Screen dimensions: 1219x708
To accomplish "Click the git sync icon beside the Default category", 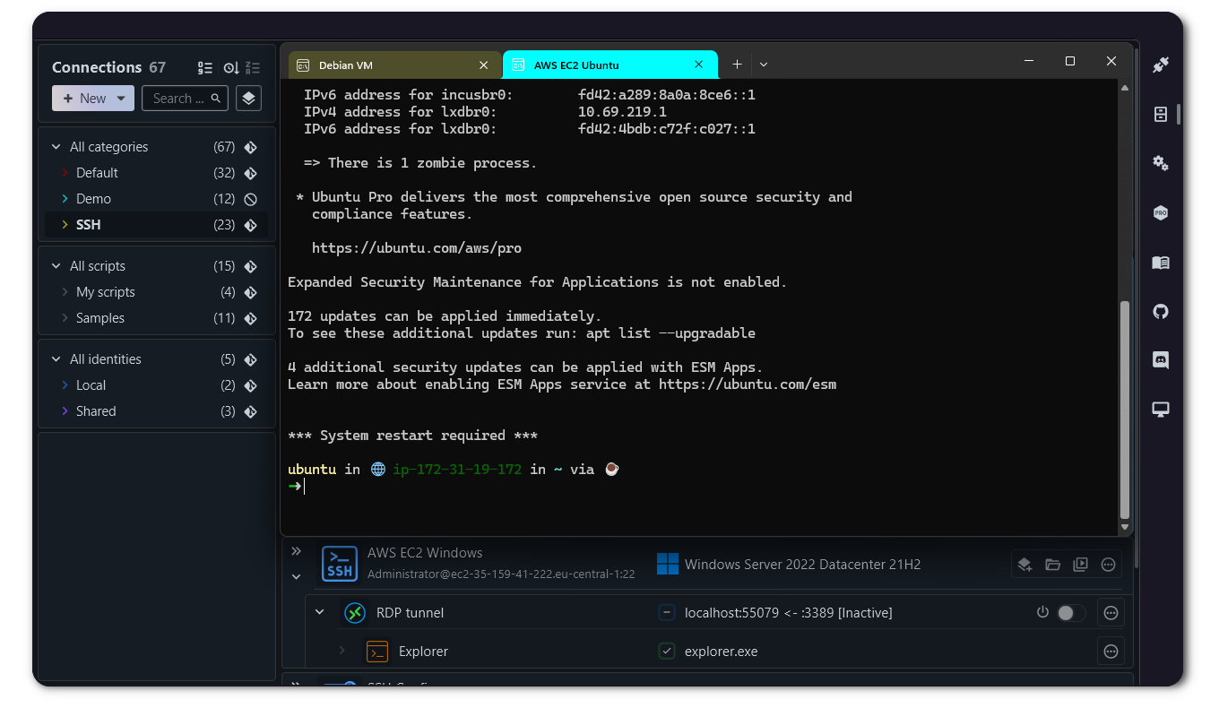I will point(251,173).
